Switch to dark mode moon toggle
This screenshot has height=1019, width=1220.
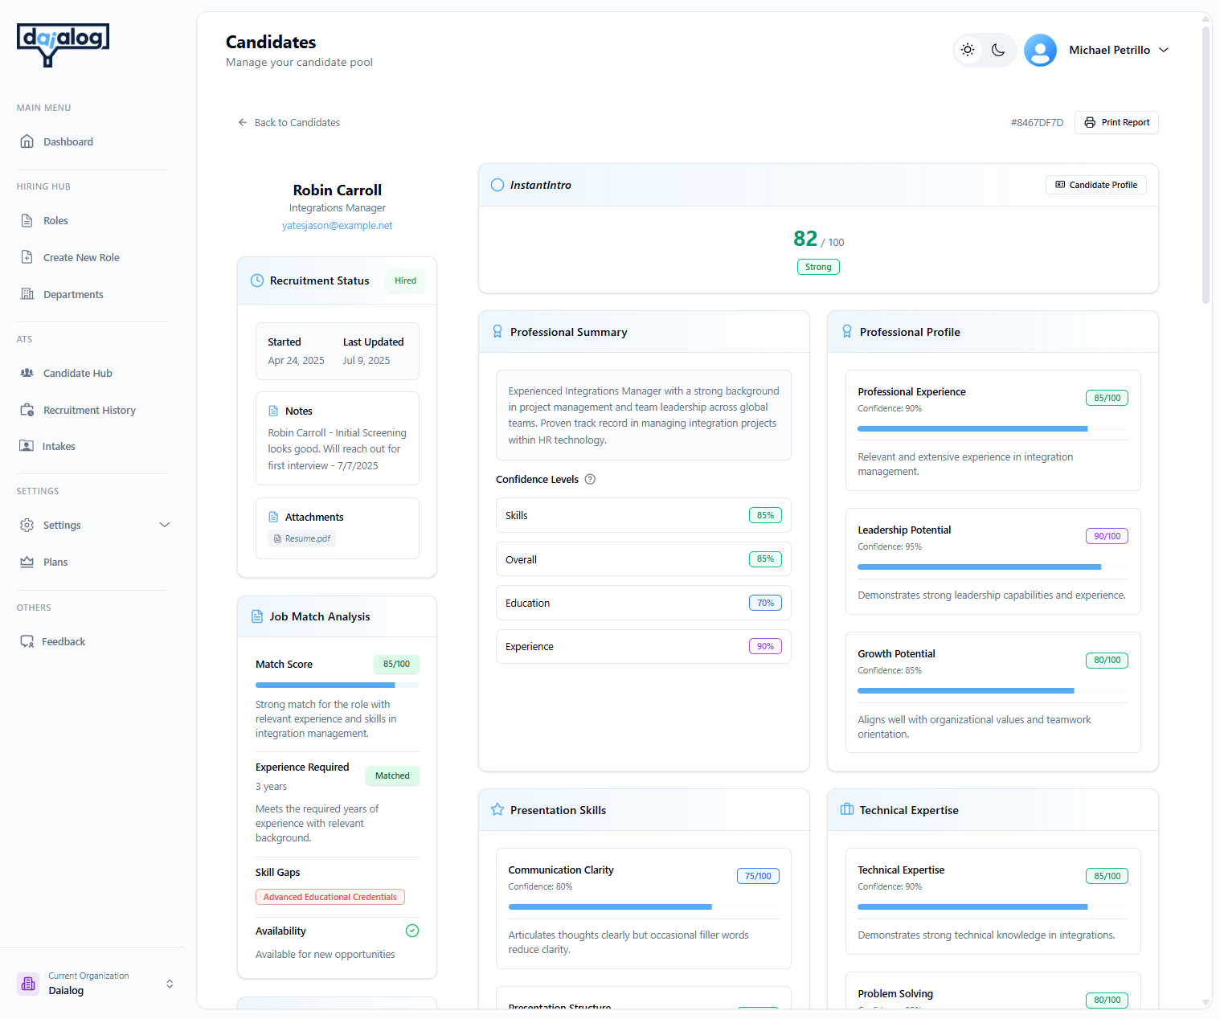click(998, 50)
